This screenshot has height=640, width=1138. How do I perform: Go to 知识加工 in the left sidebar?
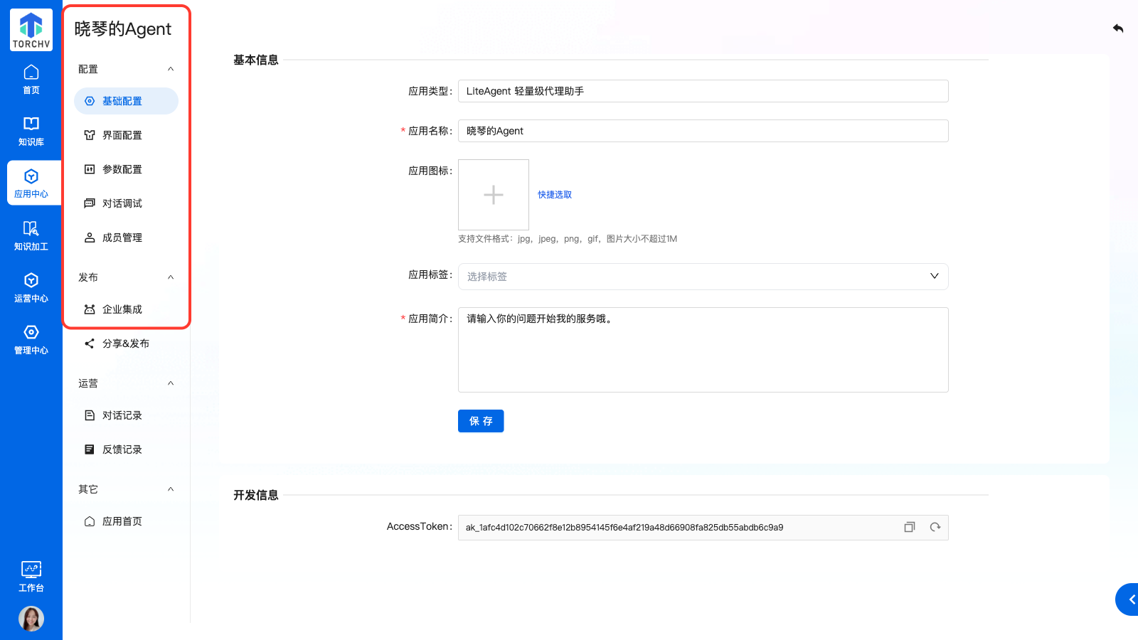coord(31,235)
